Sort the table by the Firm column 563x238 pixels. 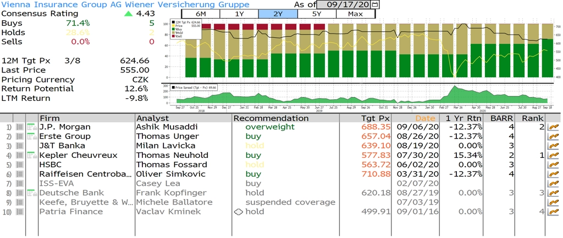pyautogui.click(x=86, y=118)
